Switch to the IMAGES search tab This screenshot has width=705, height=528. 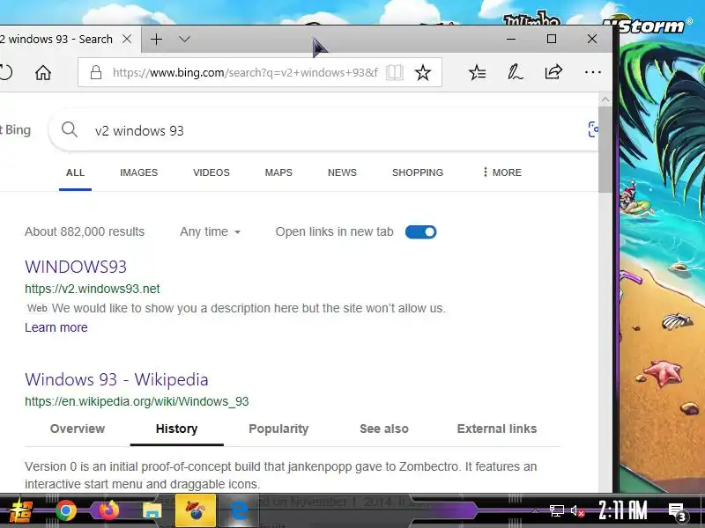pos(139,172)
